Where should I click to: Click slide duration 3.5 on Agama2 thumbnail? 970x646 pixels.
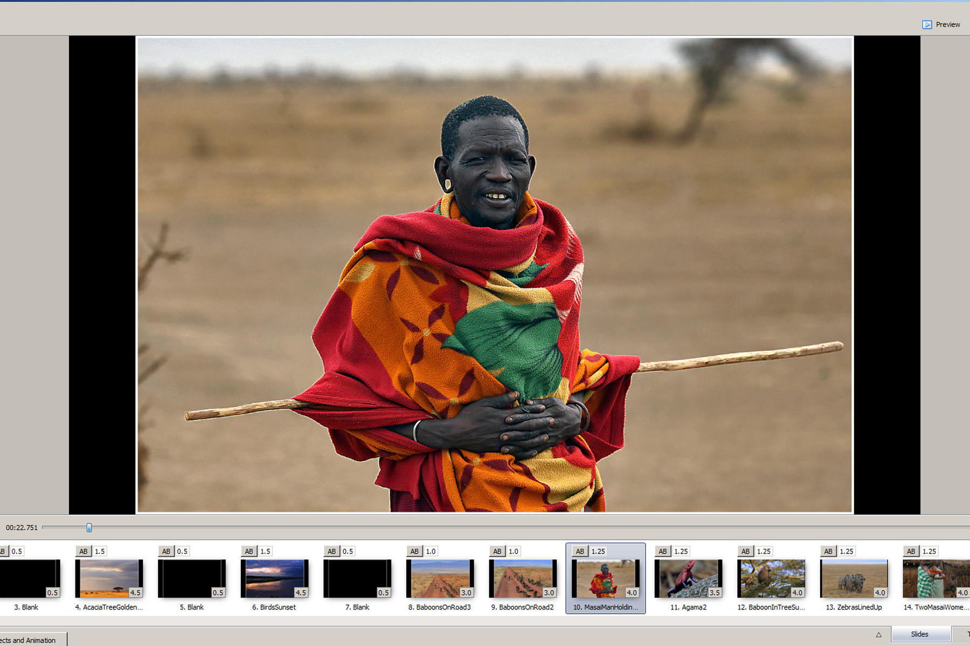coord(715,593)
